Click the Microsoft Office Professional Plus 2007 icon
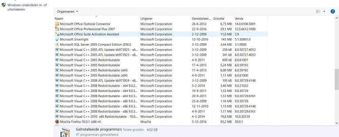 pyautogui.click(x=57, y=29)
